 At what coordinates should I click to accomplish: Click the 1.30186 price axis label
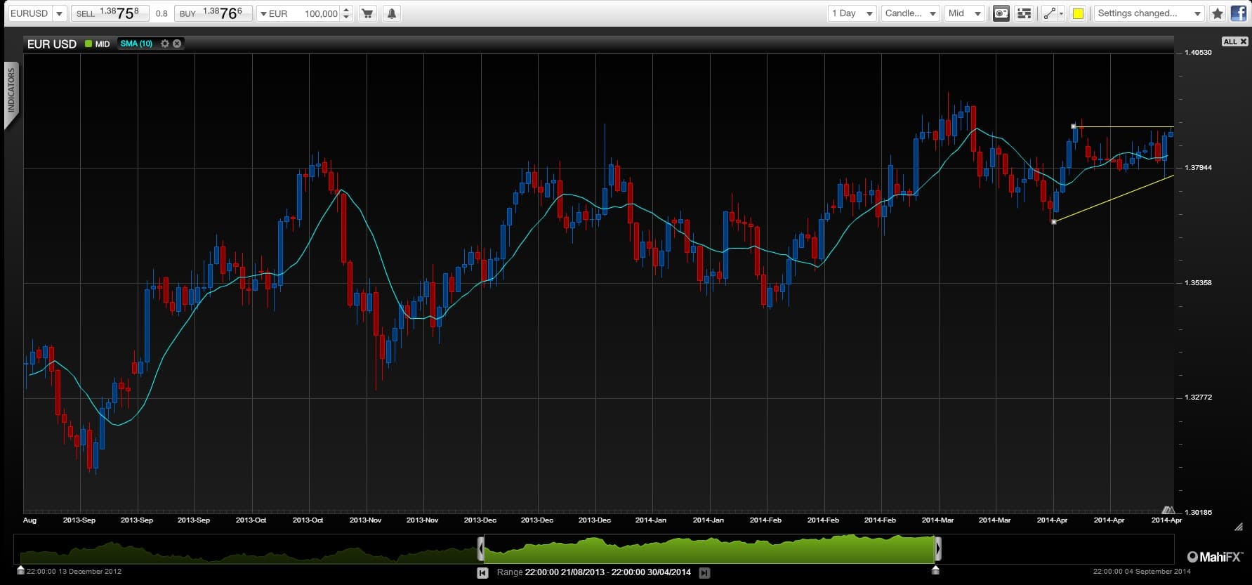pos(1198,513)
